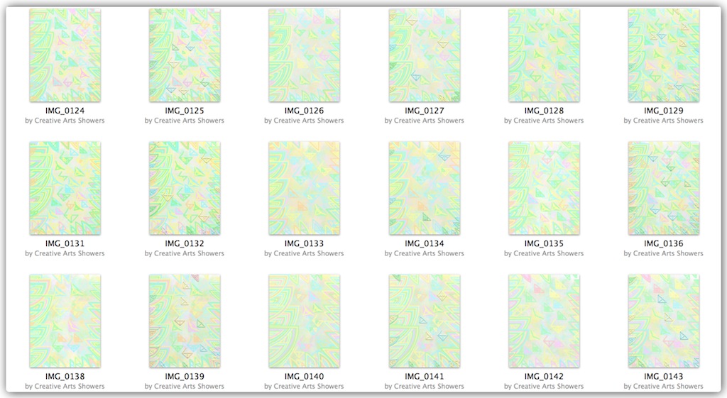Select the IMG_0134 thumbnail
Viewport: 727px width, 398px height.
coord(425,188)
